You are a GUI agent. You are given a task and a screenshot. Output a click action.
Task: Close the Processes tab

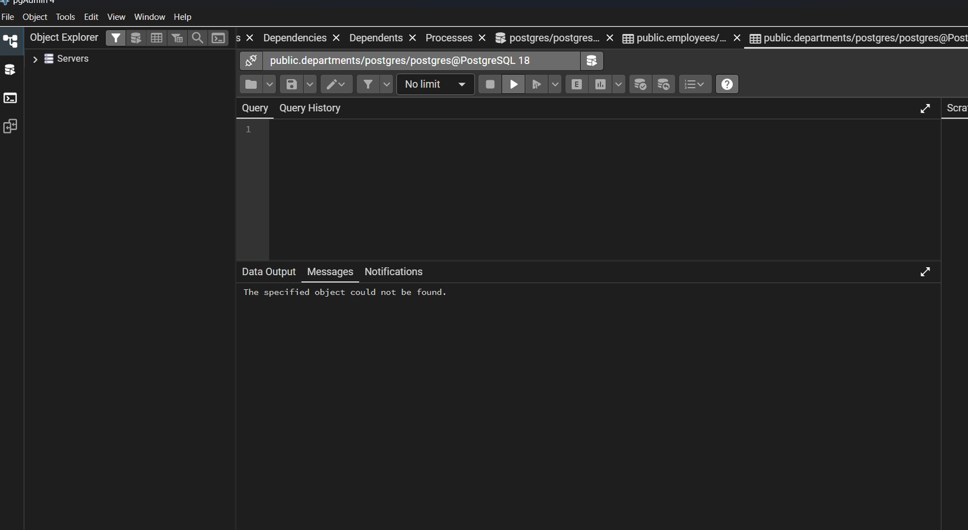tap(482, 38)
